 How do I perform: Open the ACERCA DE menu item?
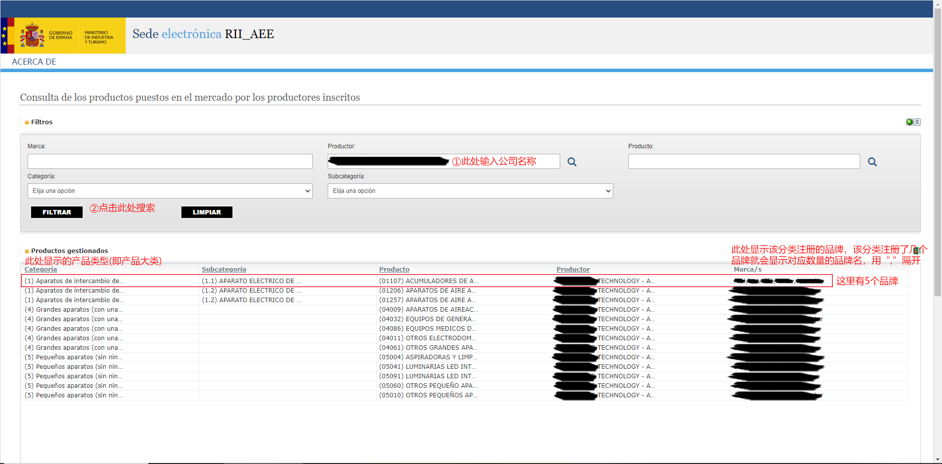pos(34,62)
